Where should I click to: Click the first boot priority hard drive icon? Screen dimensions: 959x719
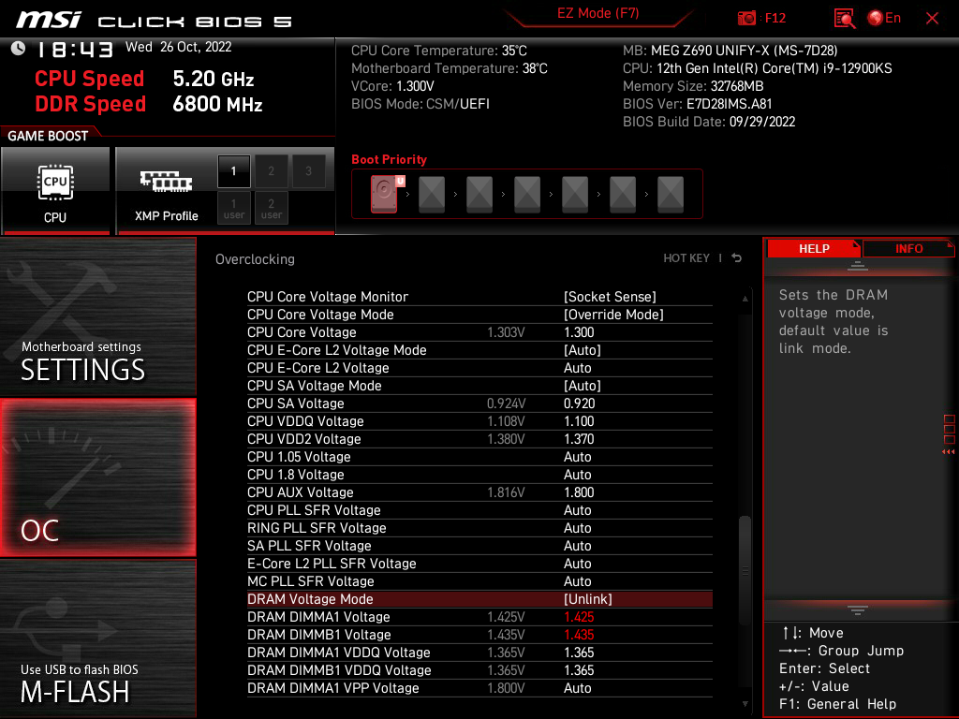(x=385, y=194)
